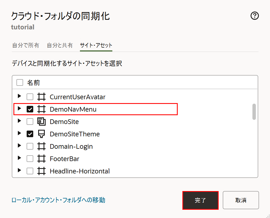Image resolution: width=270 pixels, height=218 pixels.
Task: Click the component icon beside FooterBar
Action: click(x=41, y=159)
